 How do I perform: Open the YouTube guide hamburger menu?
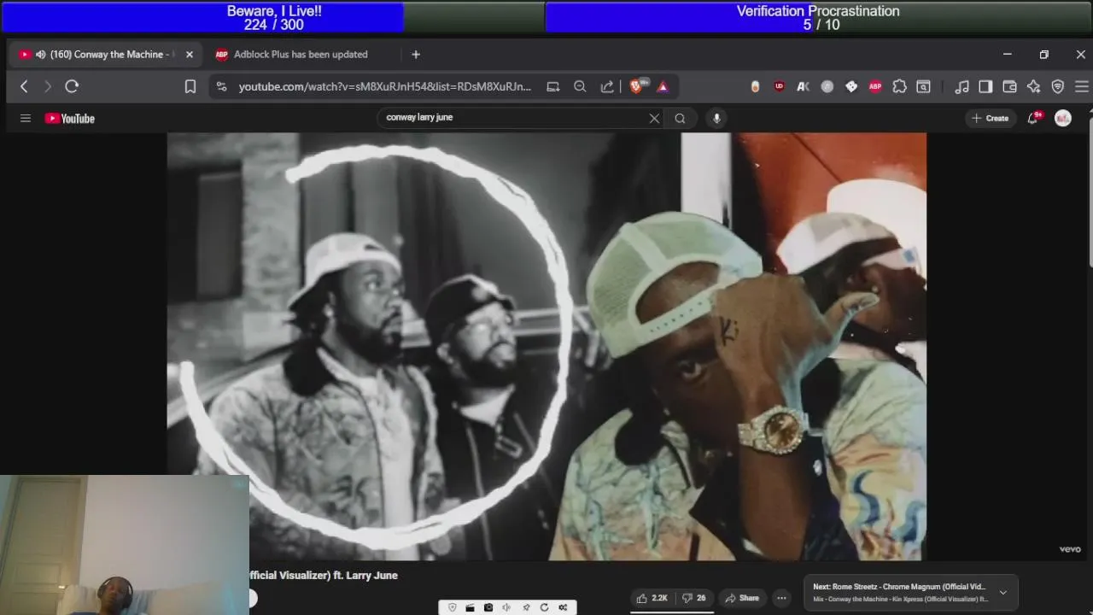(x=26, y=119)
